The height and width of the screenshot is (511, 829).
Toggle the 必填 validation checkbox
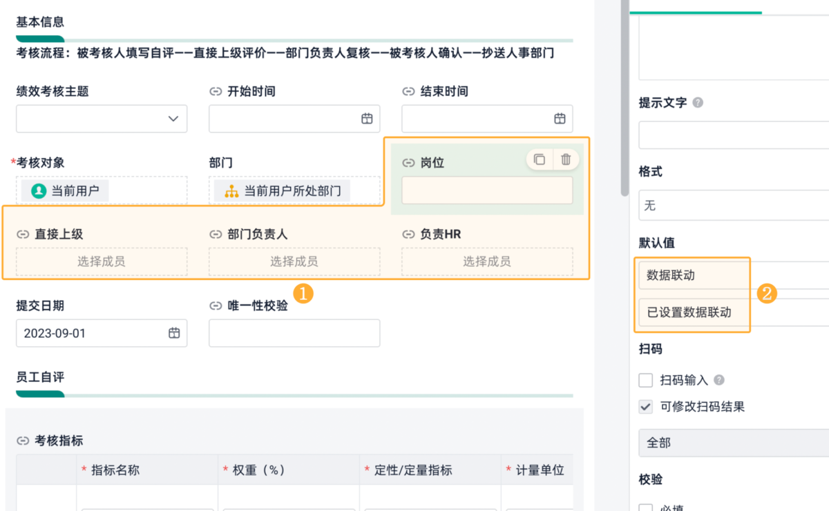pos(646,508)
